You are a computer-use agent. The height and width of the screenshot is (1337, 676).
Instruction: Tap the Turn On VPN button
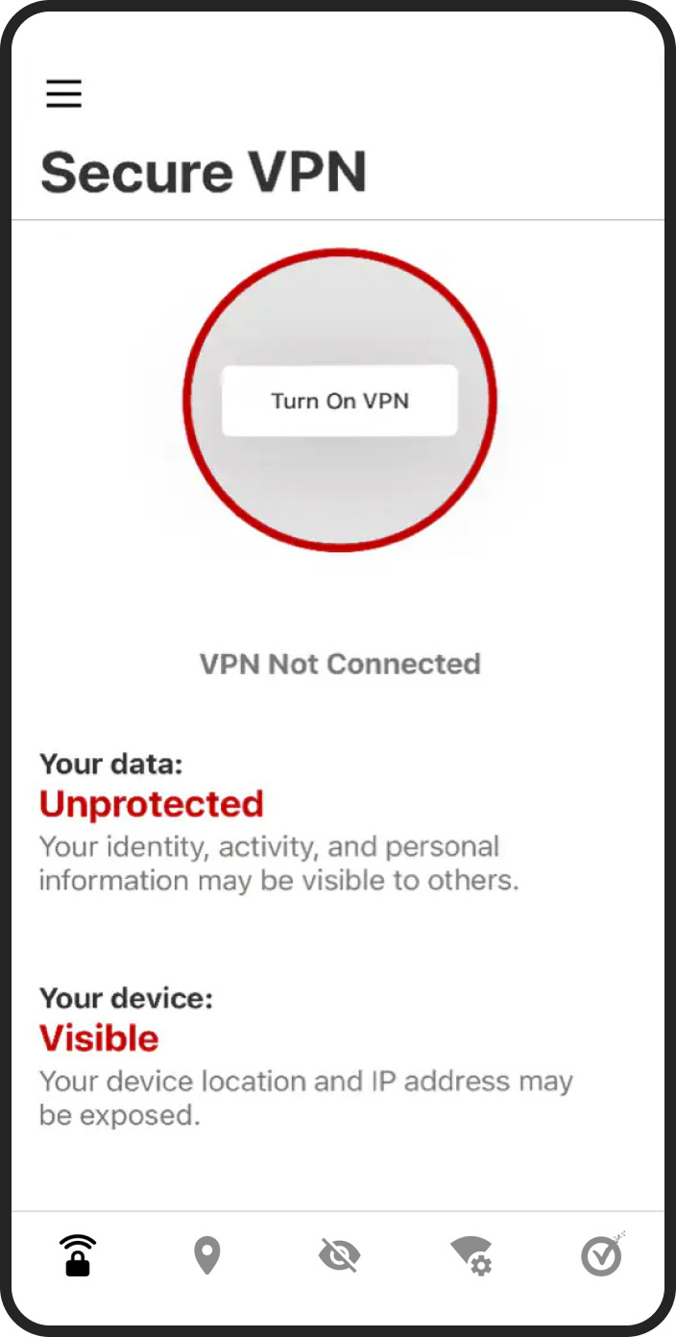340,401
